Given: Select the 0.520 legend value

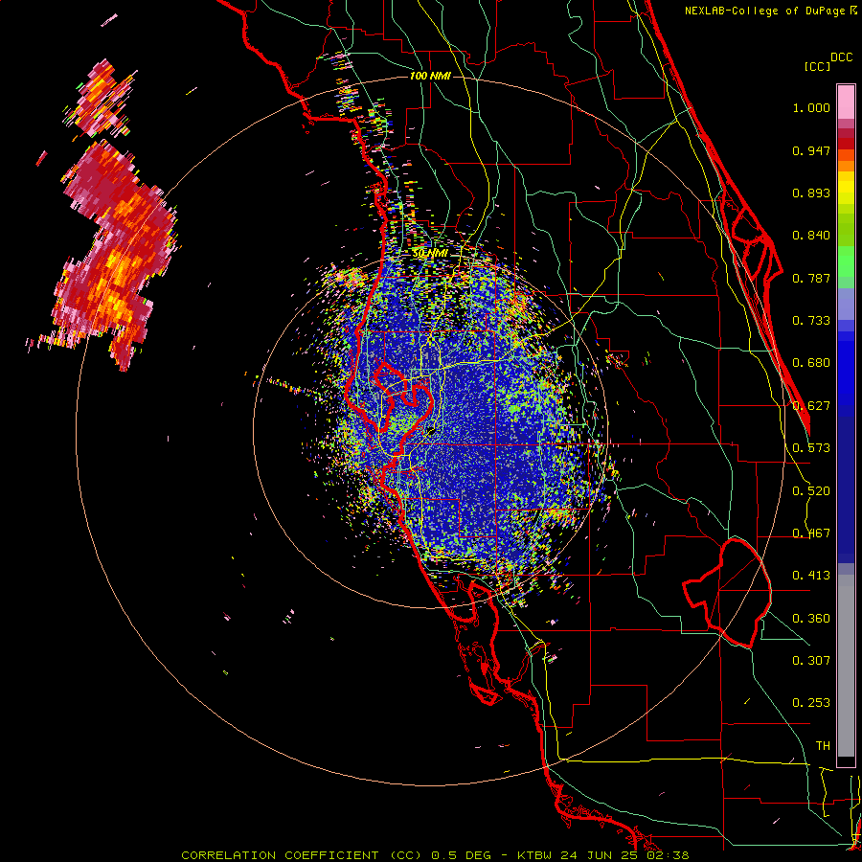Looking at the screenshot, I should (811, 491).
